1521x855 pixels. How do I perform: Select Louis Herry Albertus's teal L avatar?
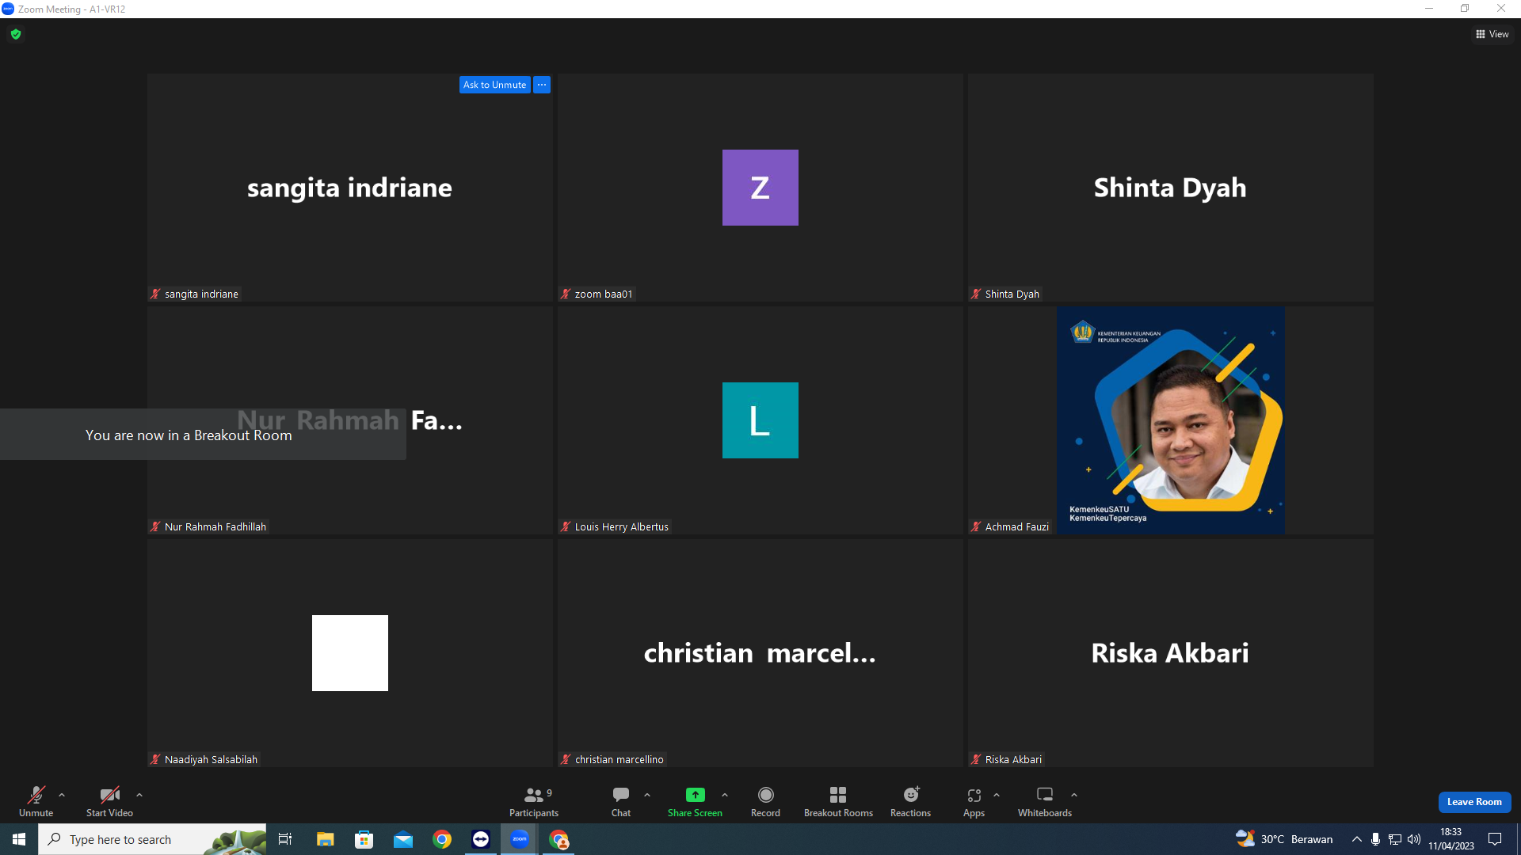[x=760, y=420]
